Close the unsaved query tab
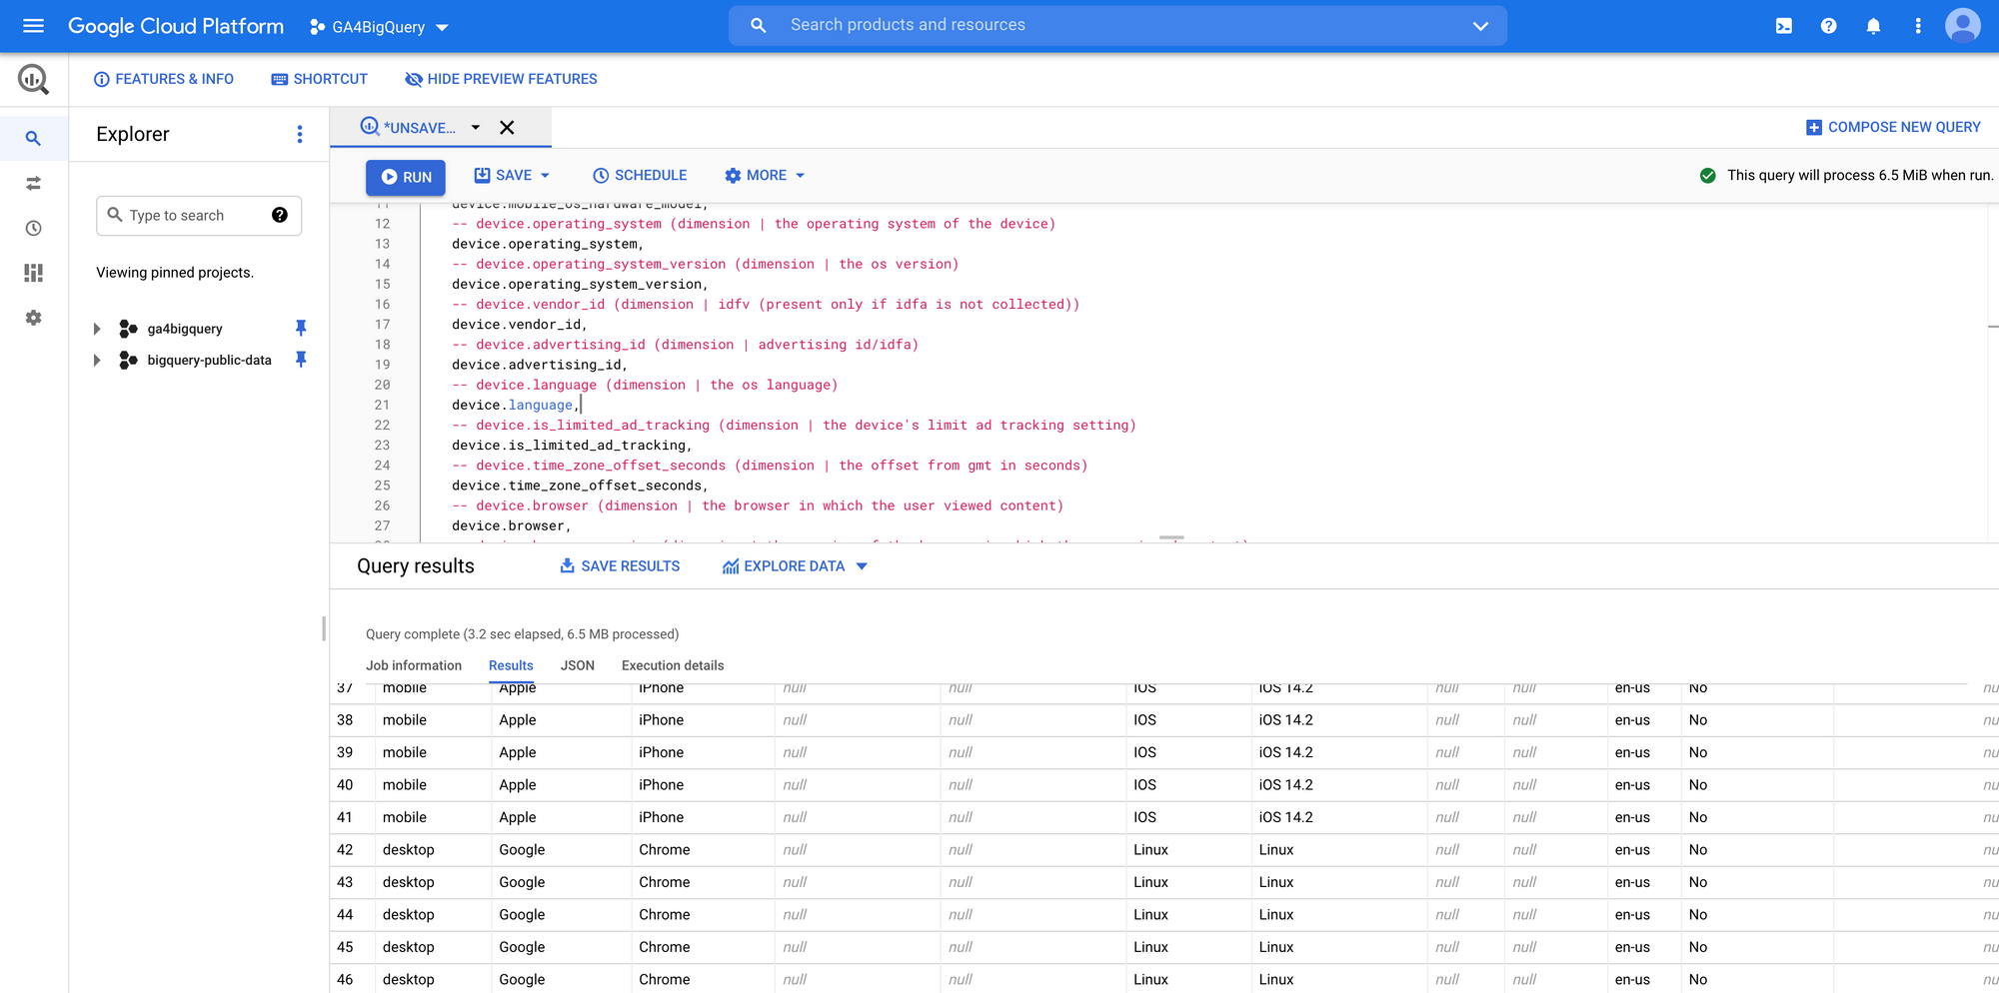This screenshot has height=993, width=1999. tap(507, 128)
